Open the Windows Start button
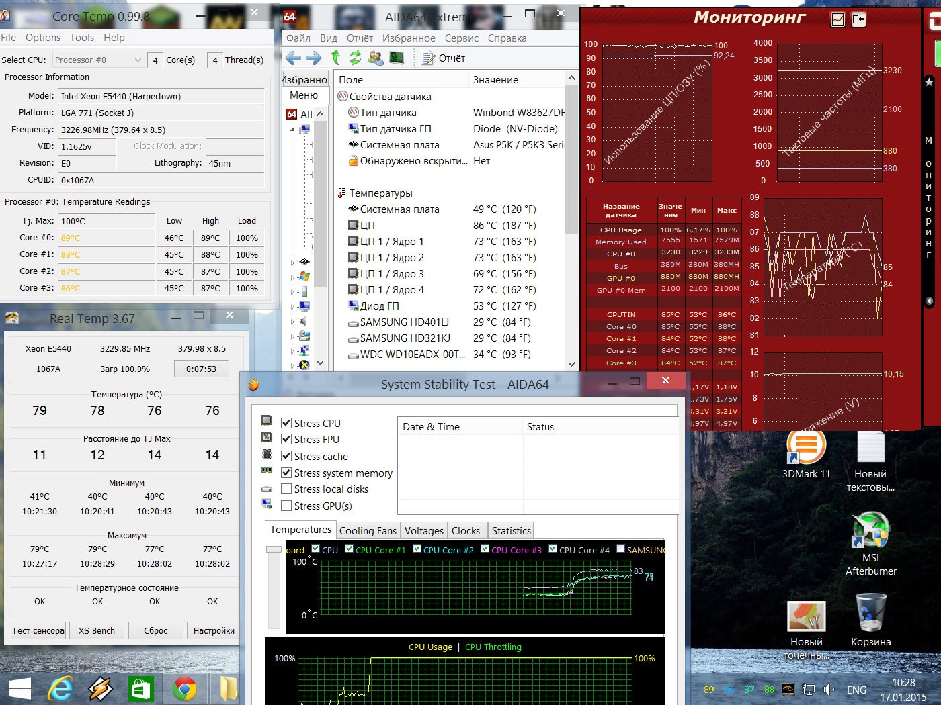Image resolution: width=941 pixels, height=705 pixels. pos(20,689)
